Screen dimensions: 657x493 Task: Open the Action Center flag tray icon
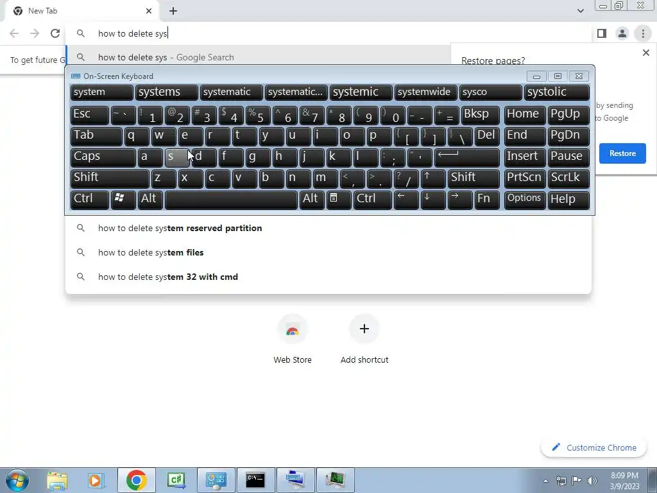[577, 481]
